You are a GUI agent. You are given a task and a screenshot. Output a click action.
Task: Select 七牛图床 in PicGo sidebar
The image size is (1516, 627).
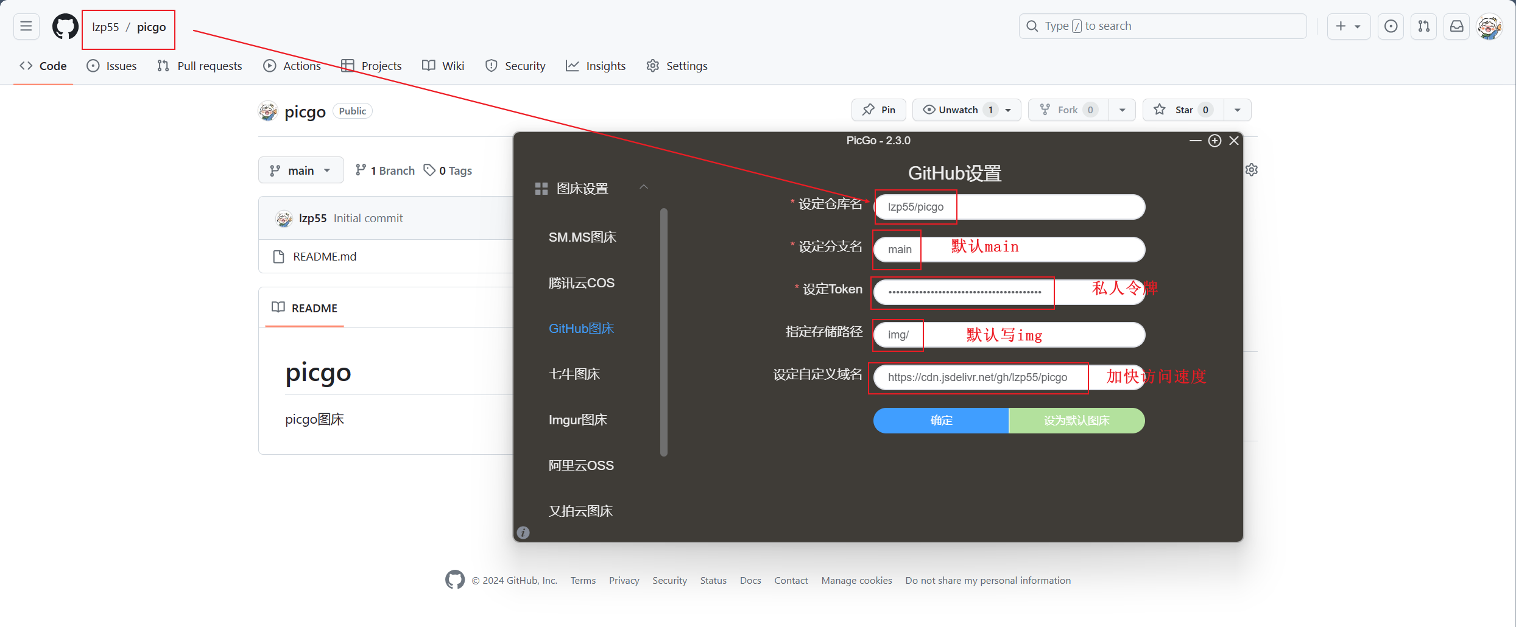574,374
